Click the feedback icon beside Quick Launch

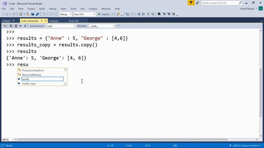(x=198, y=3)
